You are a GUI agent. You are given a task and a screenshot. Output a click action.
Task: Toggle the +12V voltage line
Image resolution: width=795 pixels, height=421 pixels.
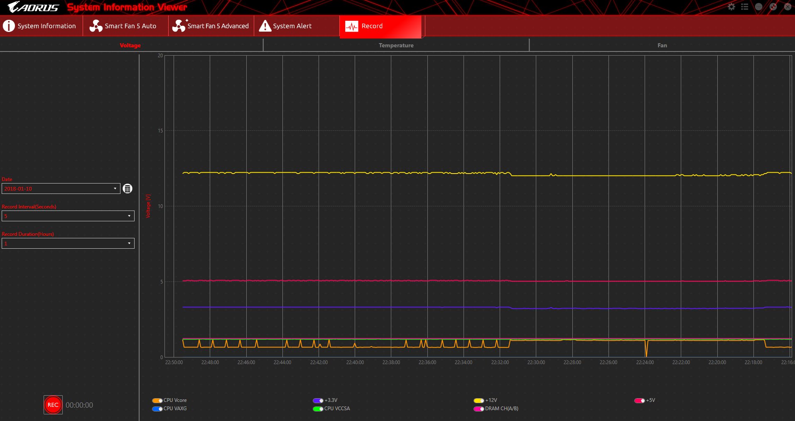(x=478, y=401)
